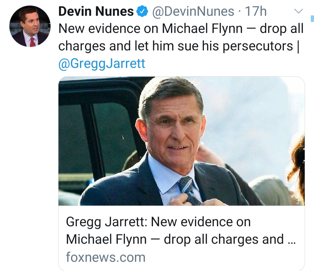Click the 17h tweet timestamp
Image resolution: width=314 pixels, height=271 pixels.
point(256,12)
